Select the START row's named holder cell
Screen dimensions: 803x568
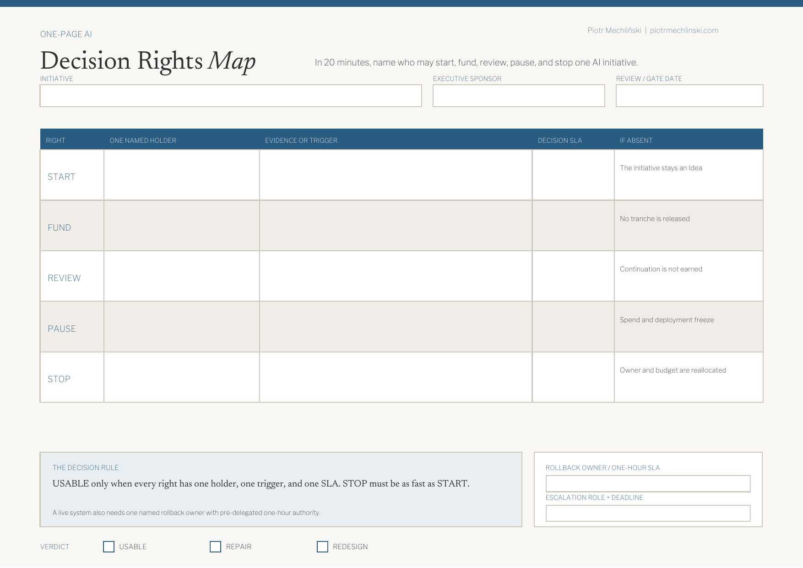coord(182,175)
